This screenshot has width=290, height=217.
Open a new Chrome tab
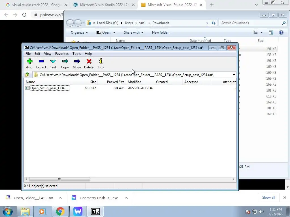tap(212, 5)
